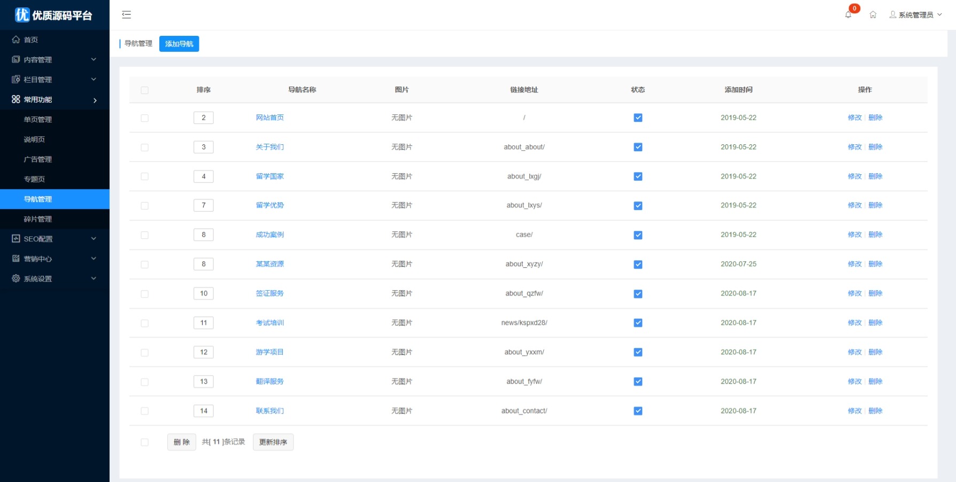Screen dimensions: 956x482
Task: Click the date 2020-07-25 cell
Action: pyautogui.click(x=738, y=264)
